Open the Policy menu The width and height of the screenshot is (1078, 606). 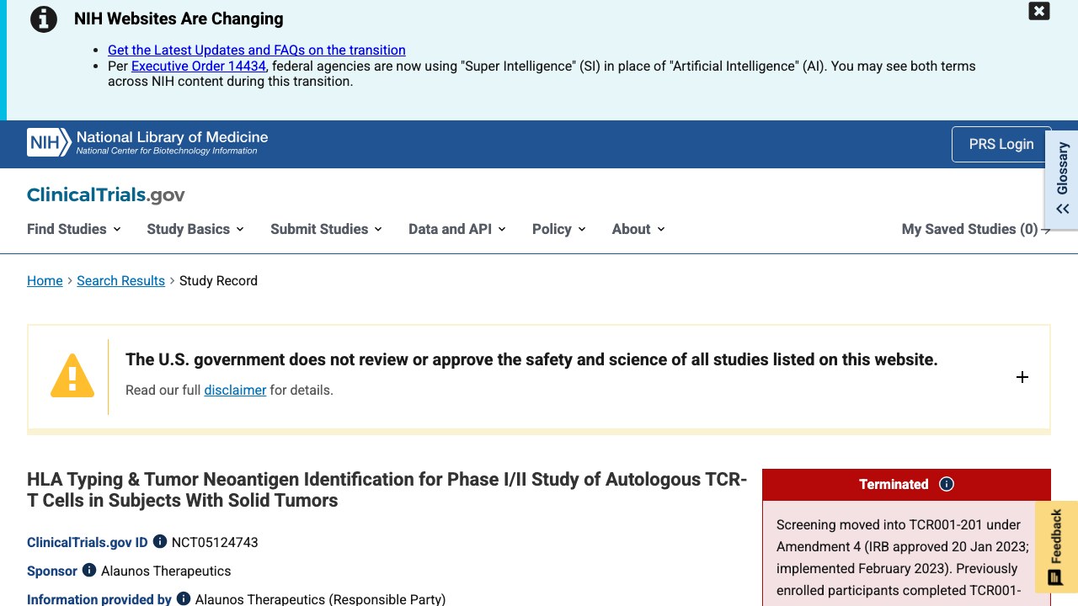point(559,229)
